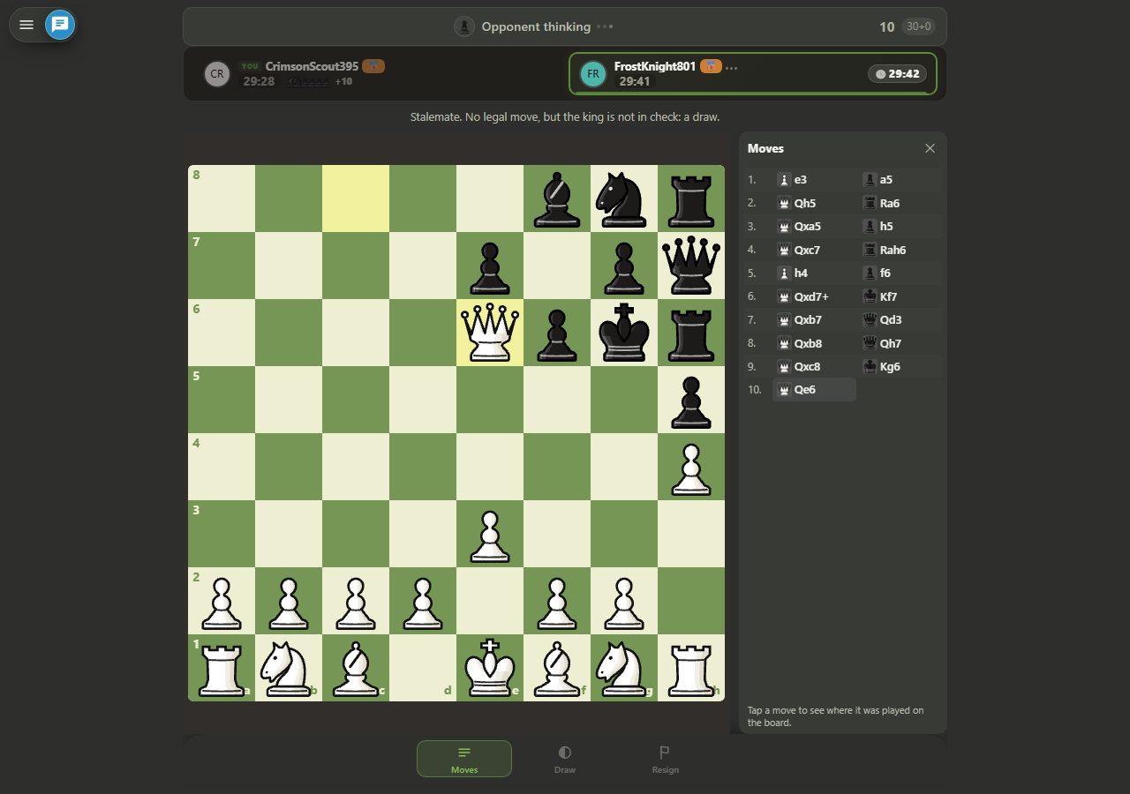1130x794 pixels.
Task: Click the white pawn on a2
Action: [x=222, y=601]
